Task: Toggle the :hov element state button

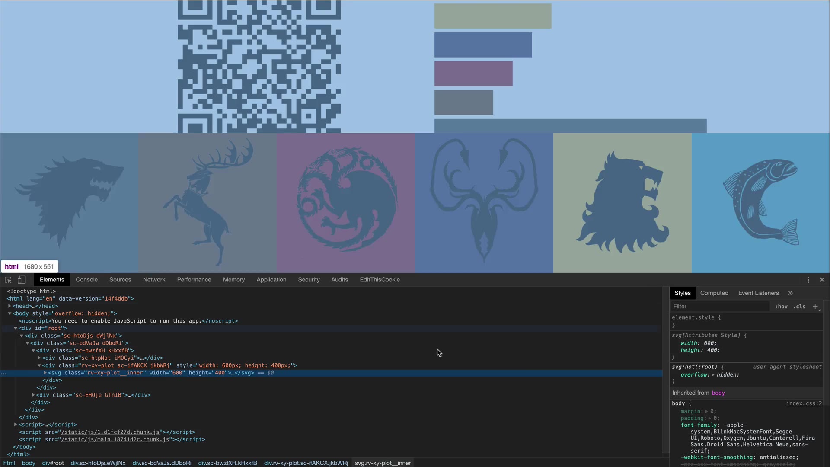Action: tap(781, 306)
